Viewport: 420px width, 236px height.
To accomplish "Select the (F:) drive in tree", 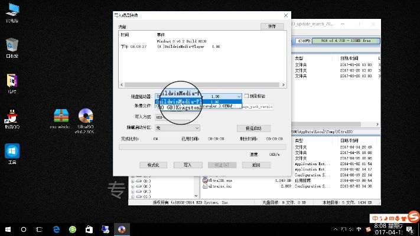I will click(146, 192).
